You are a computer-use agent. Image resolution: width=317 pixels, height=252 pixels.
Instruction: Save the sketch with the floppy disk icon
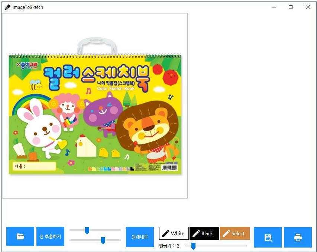click(x=268, y=237)
